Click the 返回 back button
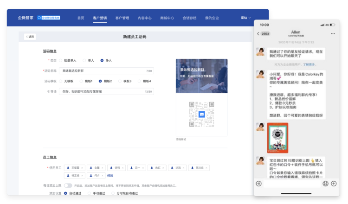Screen dimensions: 348x204 [30, 37]
